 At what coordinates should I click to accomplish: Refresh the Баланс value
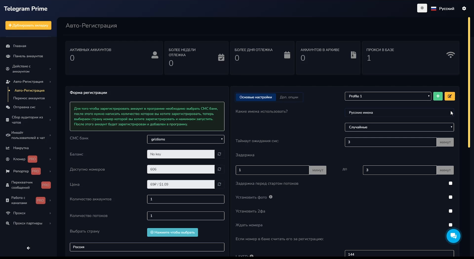click(220, 154)
